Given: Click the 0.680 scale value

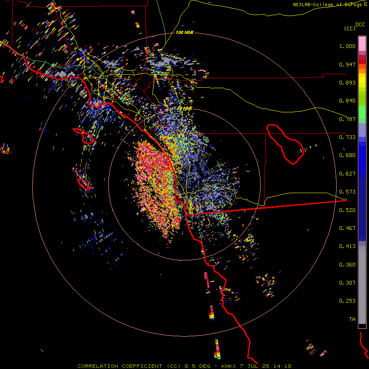Looking at the screenshot, I should (347, 155).
